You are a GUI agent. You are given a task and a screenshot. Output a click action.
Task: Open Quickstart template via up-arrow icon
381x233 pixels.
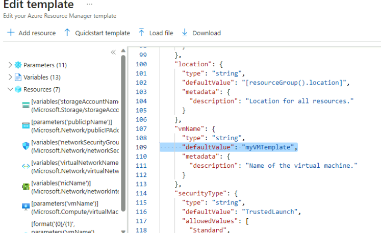[x=67, y=33]
